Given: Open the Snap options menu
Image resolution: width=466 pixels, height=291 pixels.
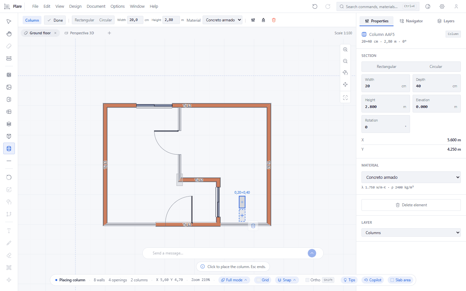Looking at the screenshot, I should (x=286, y=280).
